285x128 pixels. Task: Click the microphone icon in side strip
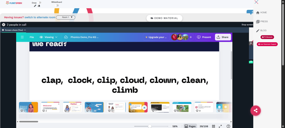(251, 43)
